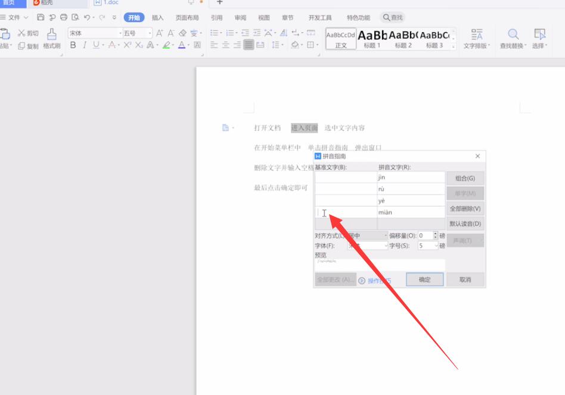Confirm the dialog with 确定
This screenshot has height=395, width=565.
click(x=425, y=280)
